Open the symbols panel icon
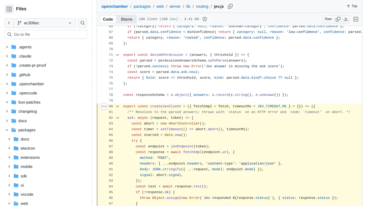The width and height of the screenshot is (367, 206). pyautogui.click(x=356, y=19)
